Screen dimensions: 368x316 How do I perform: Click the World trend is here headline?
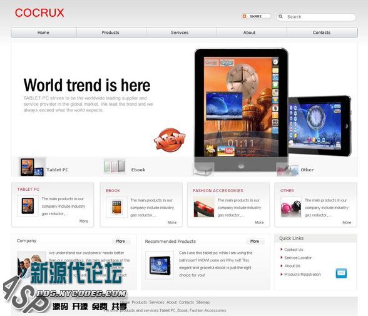(x=87, y=85)
